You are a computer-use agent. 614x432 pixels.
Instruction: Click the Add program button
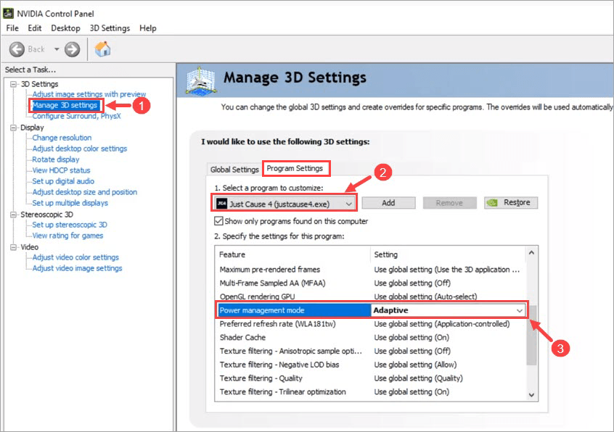click(x=388, y=203)
